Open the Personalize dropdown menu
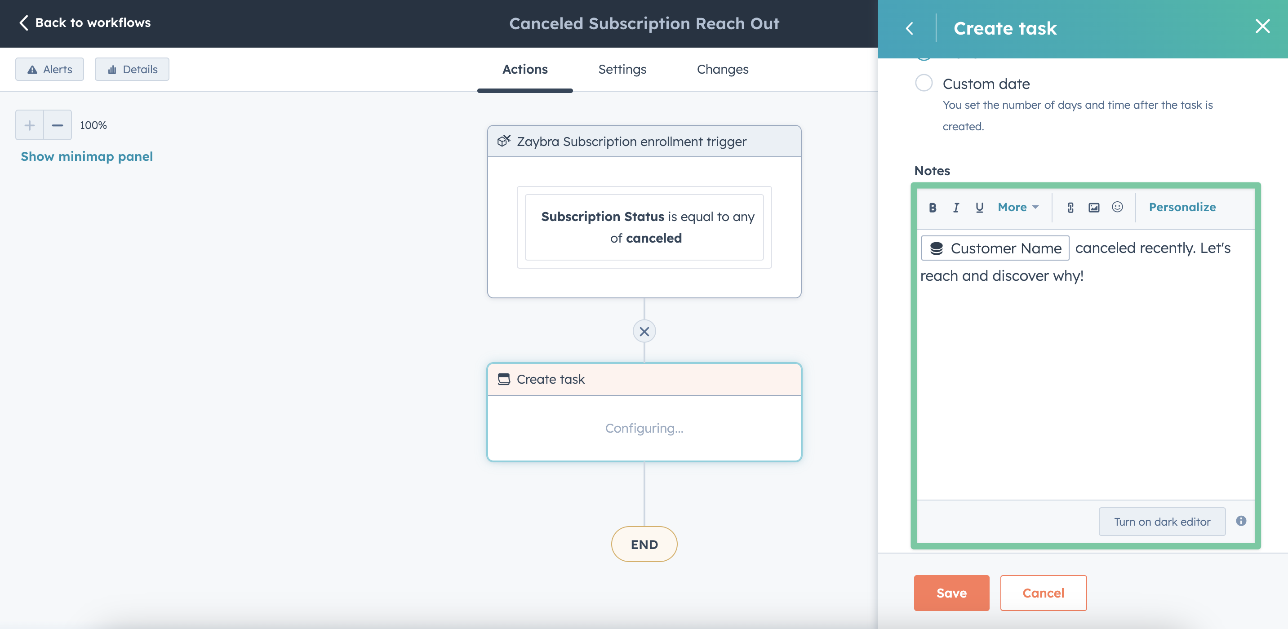Screen dimensions: 1288x629 (1183, 207)
